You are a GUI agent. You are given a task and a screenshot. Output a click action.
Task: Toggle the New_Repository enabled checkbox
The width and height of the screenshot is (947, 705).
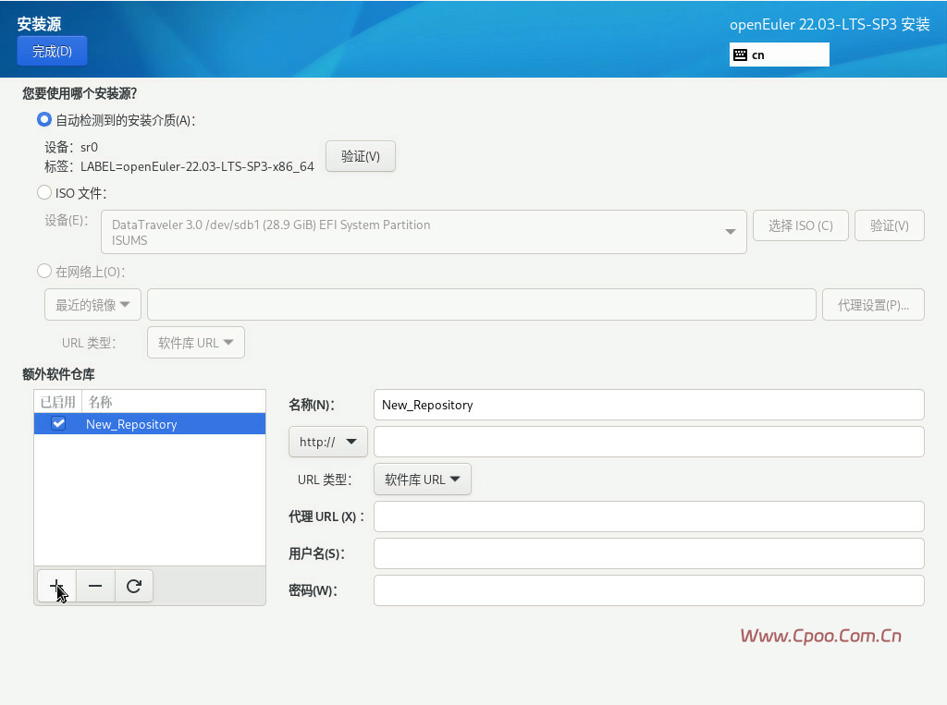(x=58, y=424)
